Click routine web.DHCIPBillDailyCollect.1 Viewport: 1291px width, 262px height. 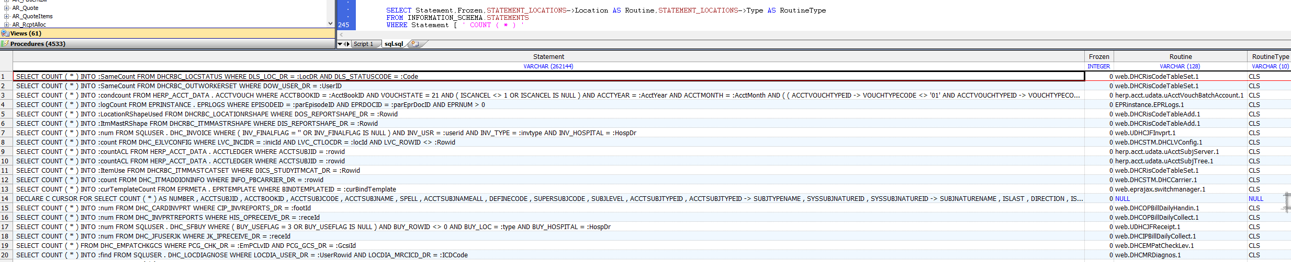pos(1181,236)
